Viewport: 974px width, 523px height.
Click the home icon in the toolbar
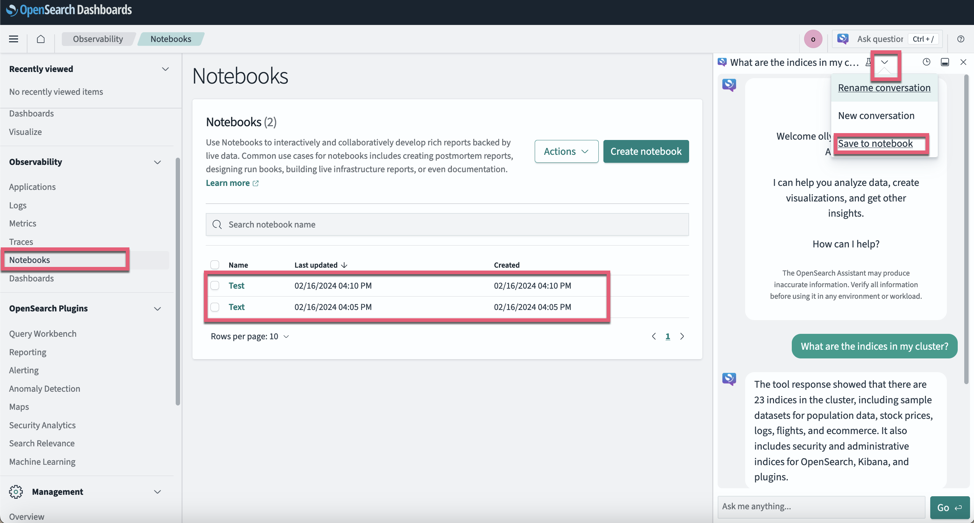(x=41, y=39)
